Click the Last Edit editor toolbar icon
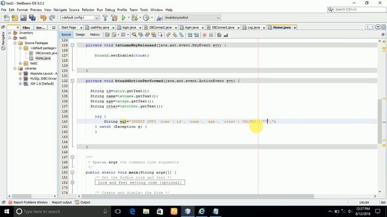This screenshot has width=387, height=217. tap(107, 35)
